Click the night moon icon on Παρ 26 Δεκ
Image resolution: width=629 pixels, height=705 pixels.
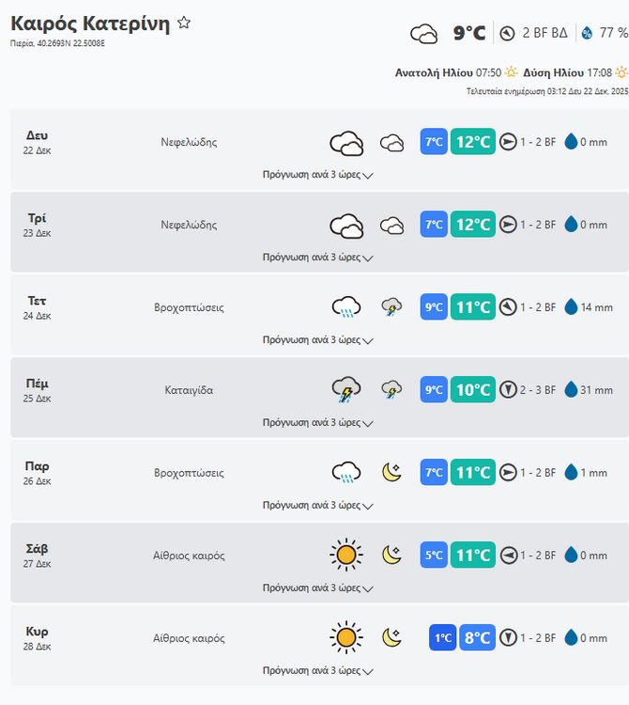pyautogui.click(x=391, y=472)
